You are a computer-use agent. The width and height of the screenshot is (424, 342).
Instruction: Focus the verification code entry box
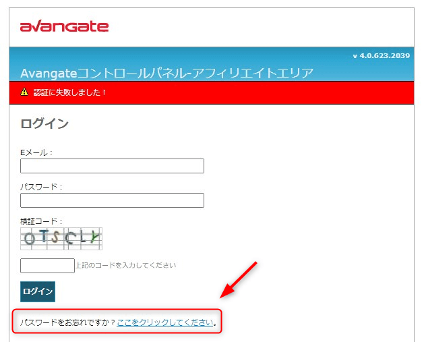[x=47, y=266]
